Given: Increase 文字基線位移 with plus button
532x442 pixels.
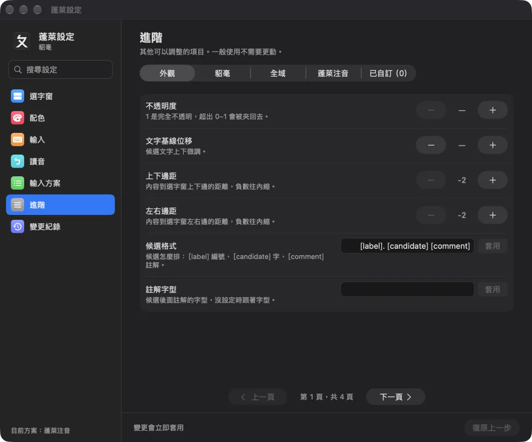Looking at the screenshot, I should click(493, 145).
